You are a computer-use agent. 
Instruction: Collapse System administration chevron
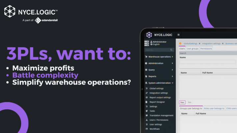coord(172,83)
